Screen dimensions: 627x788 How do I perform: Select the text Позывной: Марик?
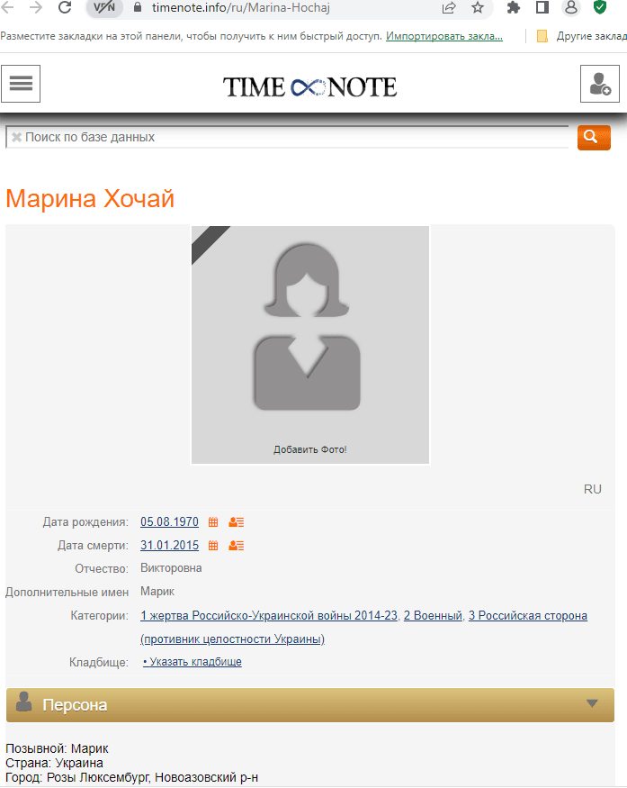[x=57, y=748]
